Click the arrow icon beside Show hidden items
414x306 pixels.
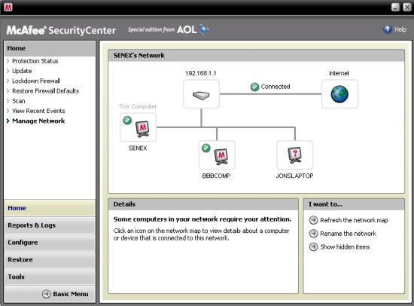(313, 246)
